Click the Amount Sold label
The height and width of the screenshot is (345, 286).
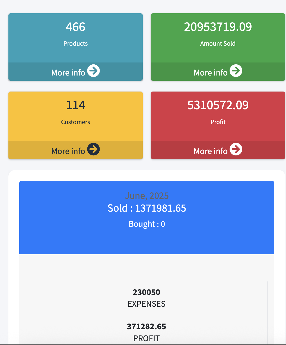click(x=218, y=43)
